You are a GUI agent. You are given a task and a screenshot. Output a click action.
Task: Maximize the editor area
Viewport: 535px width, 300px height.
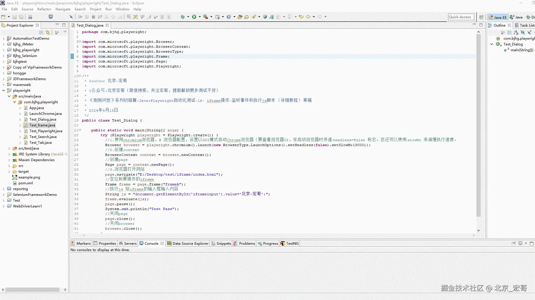coord(481,25)
